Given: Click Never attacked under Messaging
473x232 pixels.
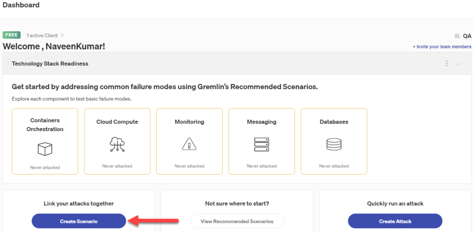Looking at the screenshot, I should pyautogui.click(x=261, y=166).
